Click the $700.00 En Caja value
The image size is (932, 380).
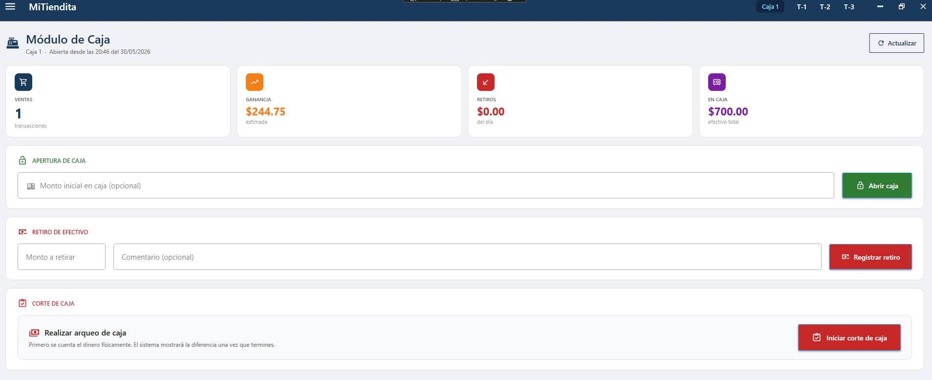pyautogui.click(x=728, y=112)
